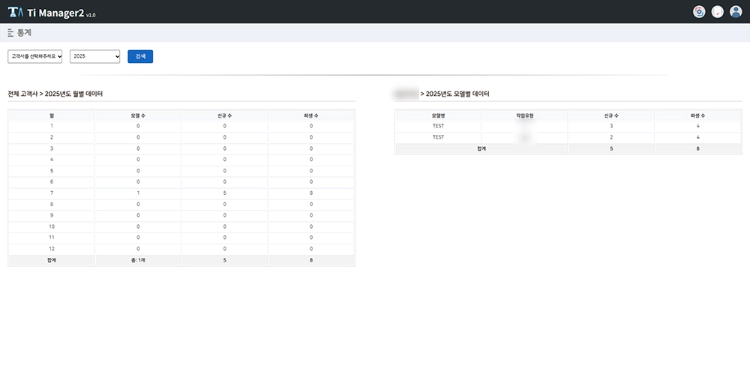Screen dimensions: 750x392
Task: Click model table total 신규 수 value 5
Action: [611, 148]
